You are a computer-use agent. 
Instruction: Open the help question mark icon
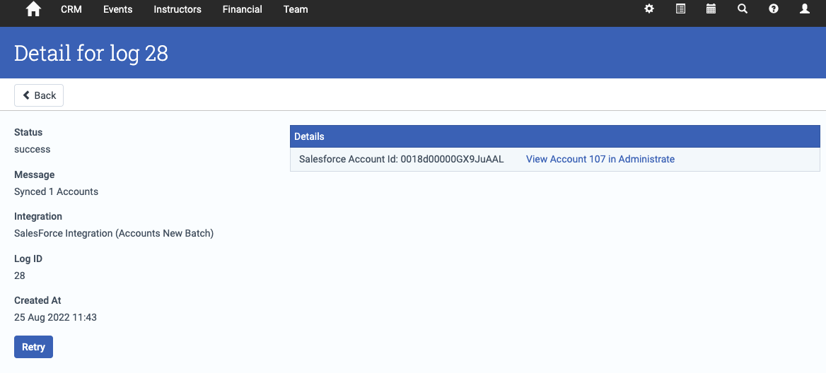tap(774, 9)
